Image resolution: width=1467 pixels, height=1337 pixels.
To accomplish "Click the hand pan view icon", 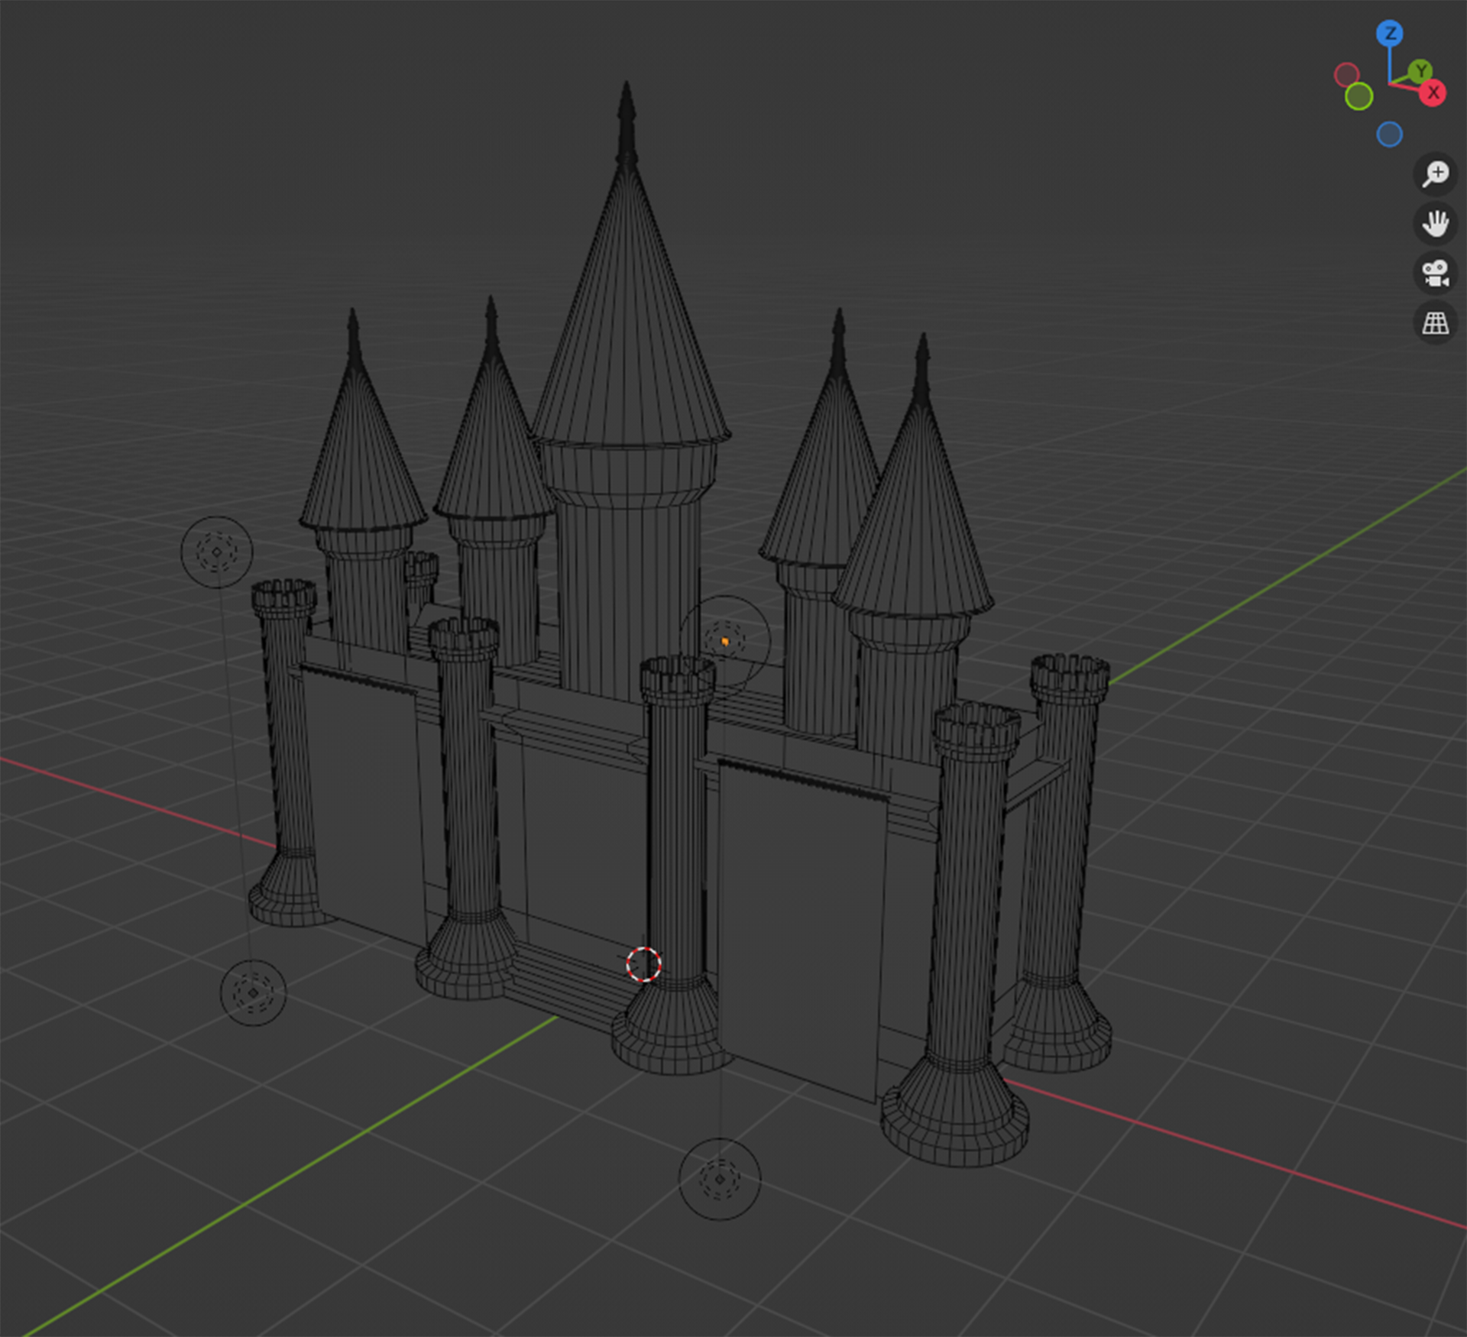I will click(1435, 224).
